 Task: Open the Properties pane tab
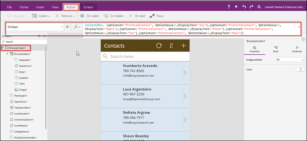(x=255, y=50)
